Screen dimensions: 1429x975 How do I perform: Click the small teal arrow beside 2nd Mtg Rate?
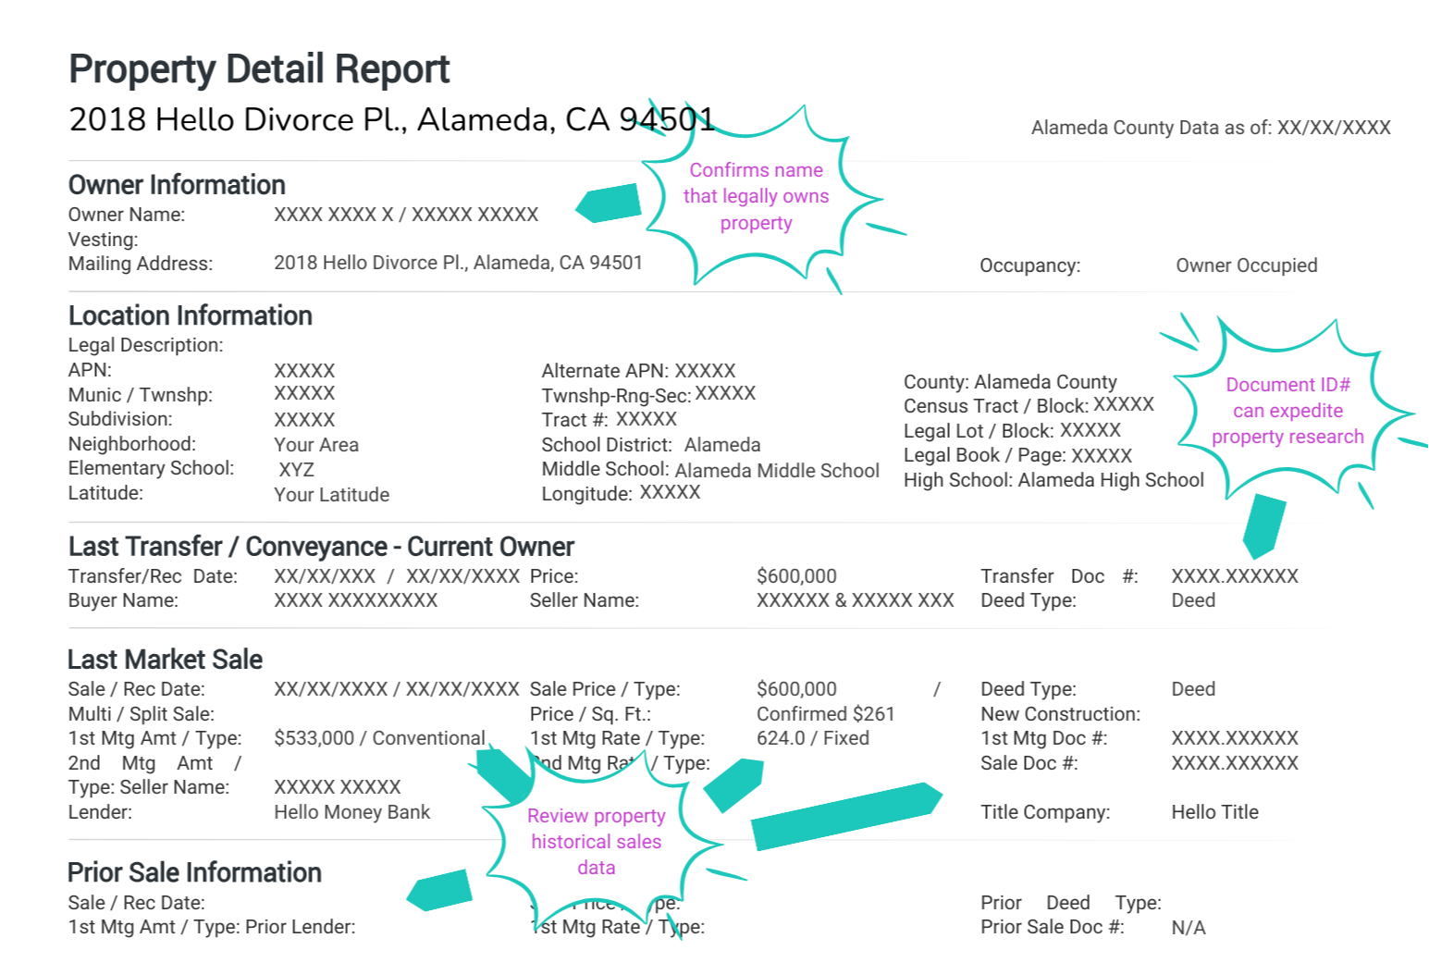click(x=735, y=783)
